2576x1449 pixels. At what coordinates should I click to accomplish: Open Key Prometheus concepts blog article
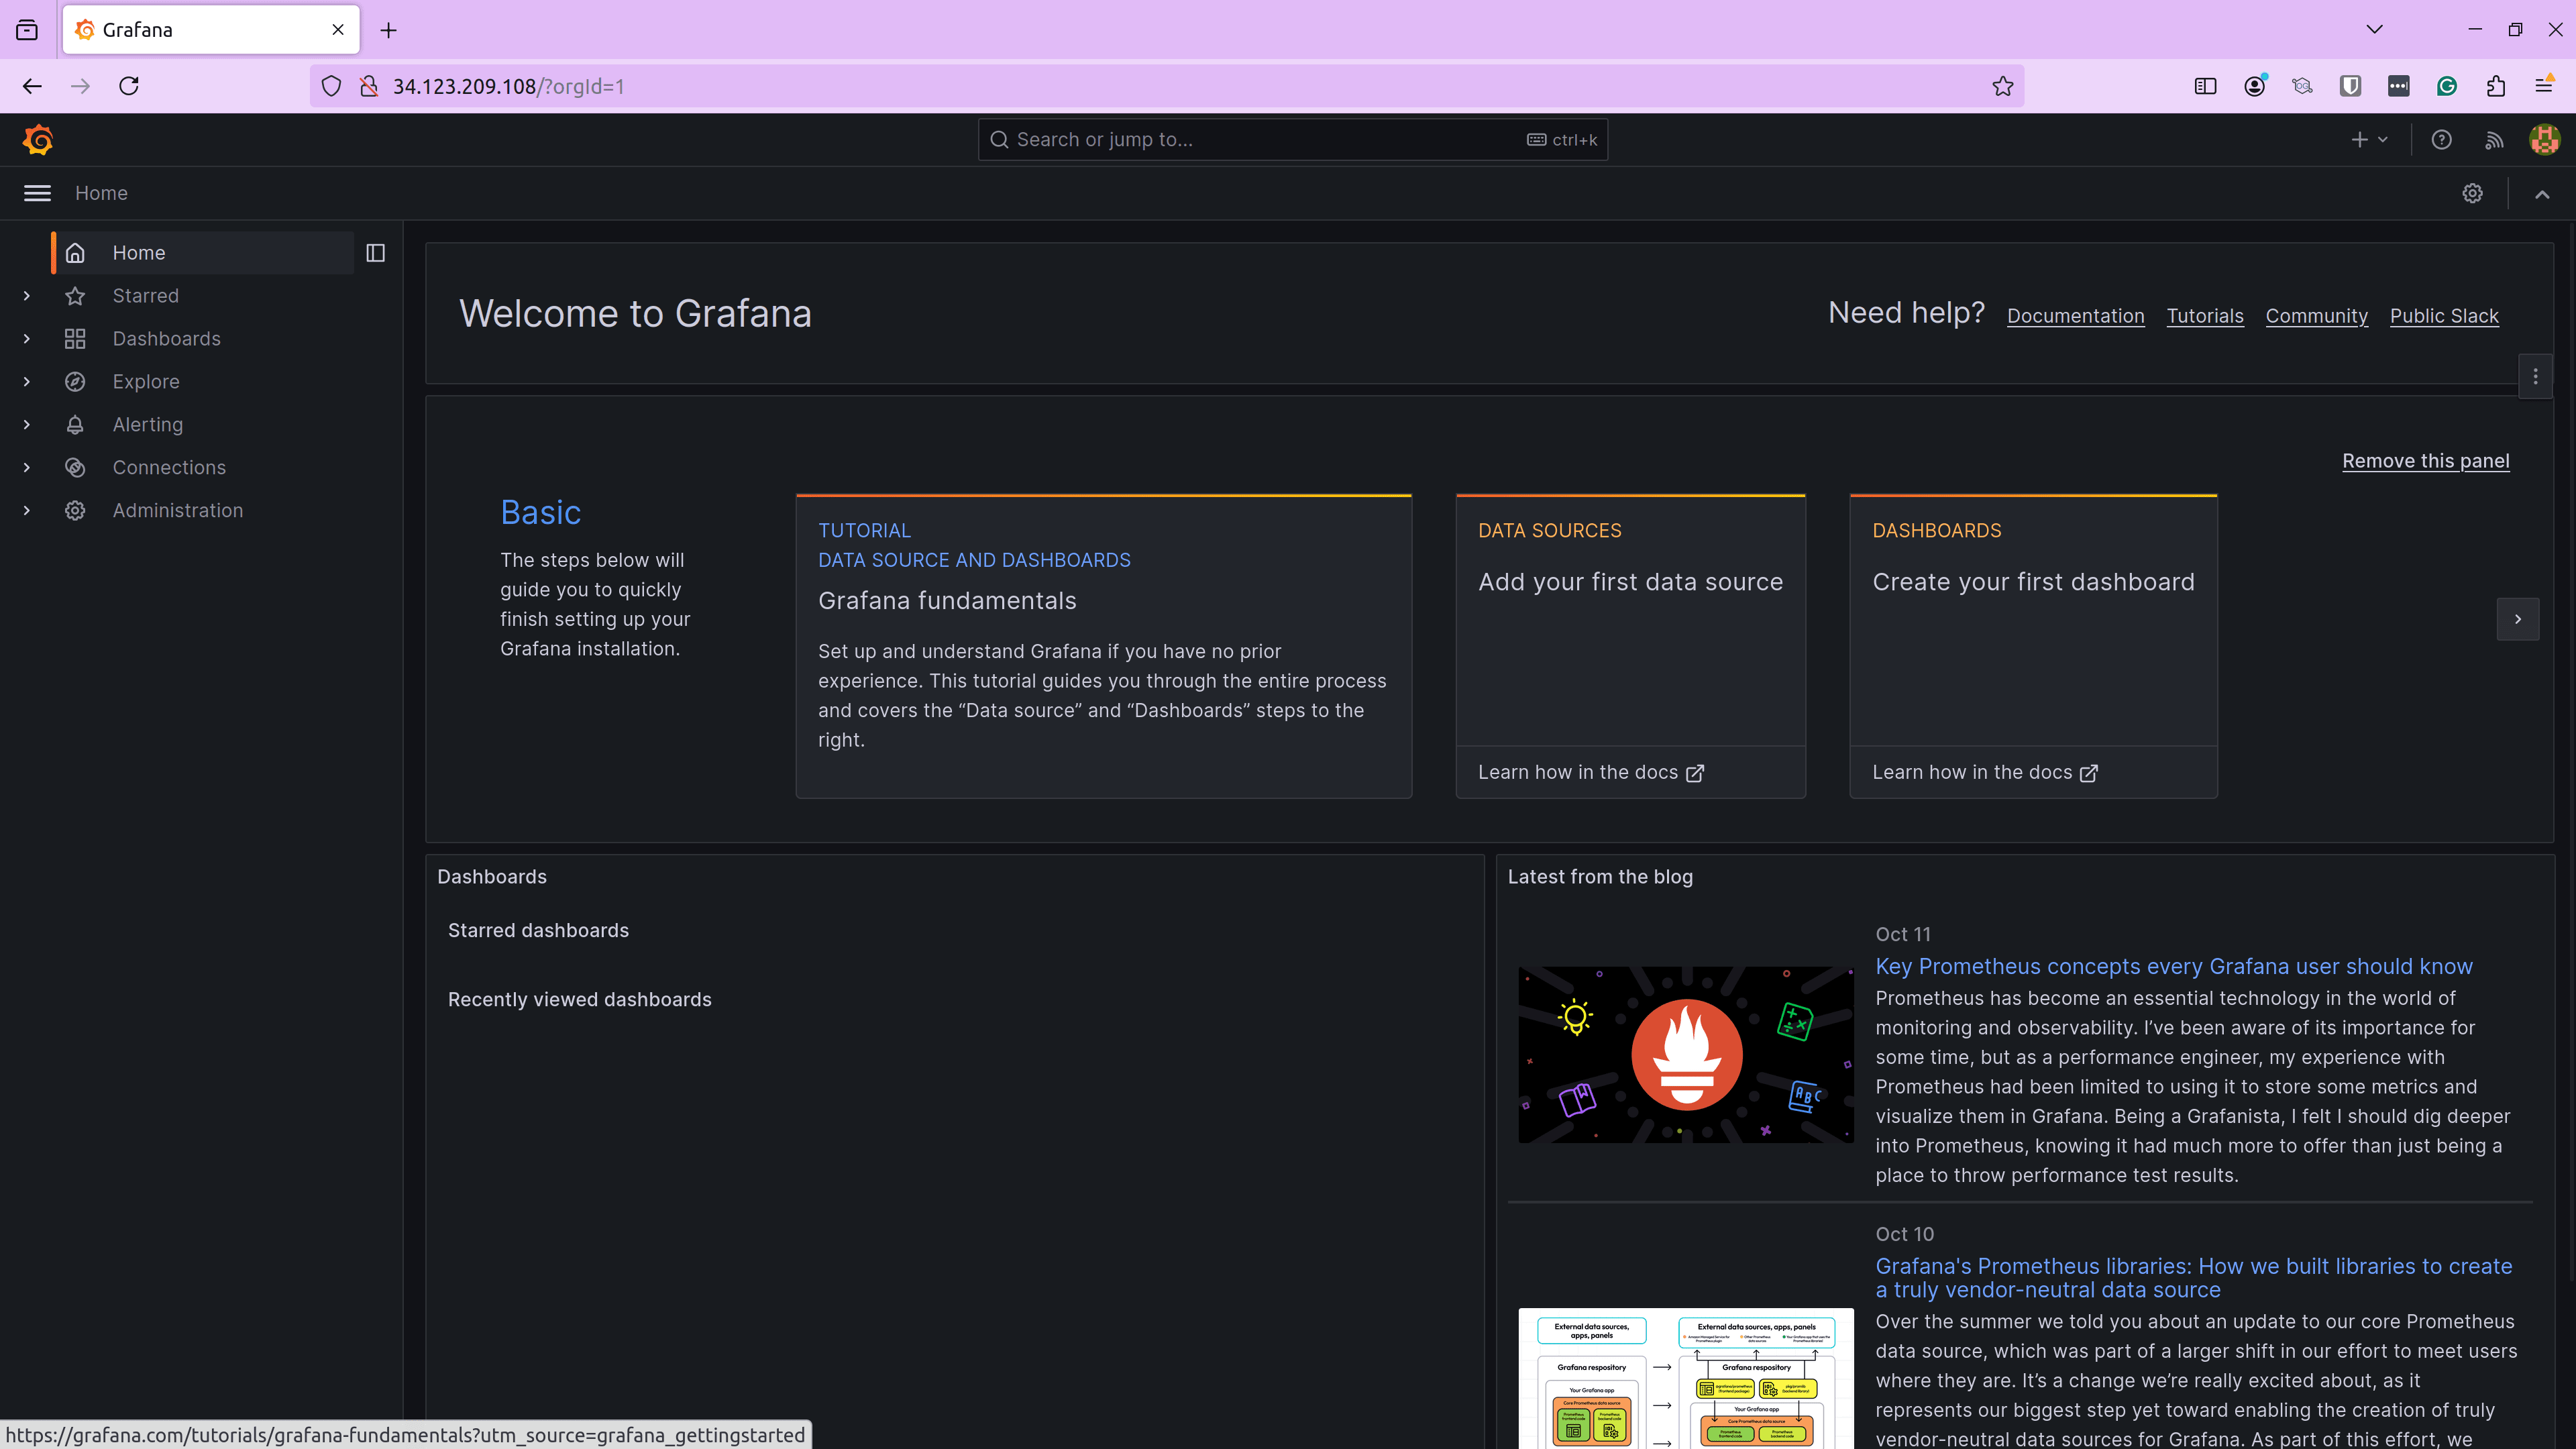[2173, 967]
